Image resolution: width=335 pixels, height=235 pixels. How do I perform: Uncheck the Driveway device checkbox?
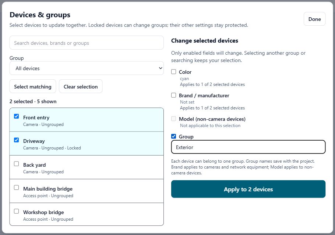17,140
